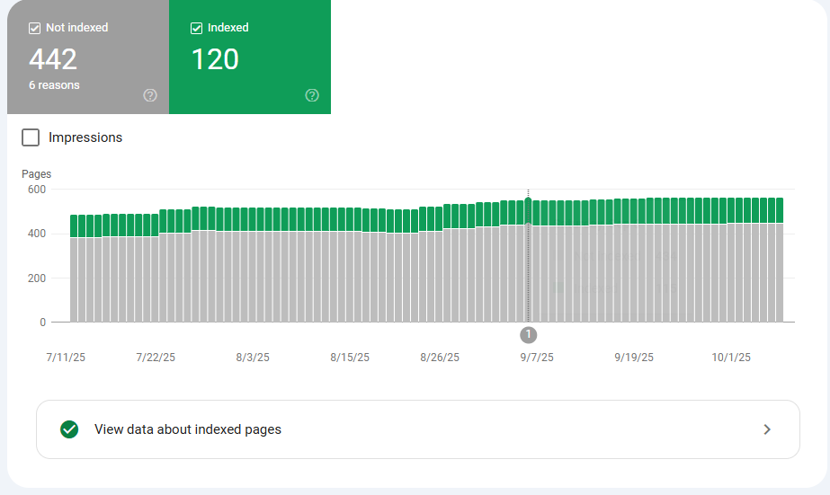Click the View data about indexed pages text
Image resolution: width=830 pixels, height=495 pixels.
click(x=188, y=429)
